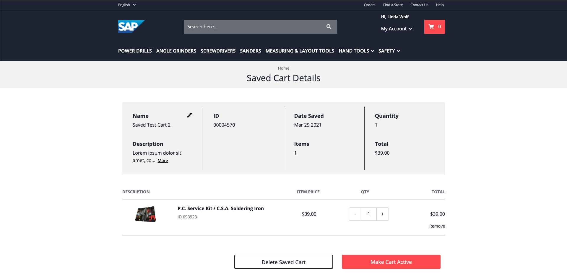Edit saved cart name with pencil icon
This screenshot has height=273, width=567.
(189, 115)
